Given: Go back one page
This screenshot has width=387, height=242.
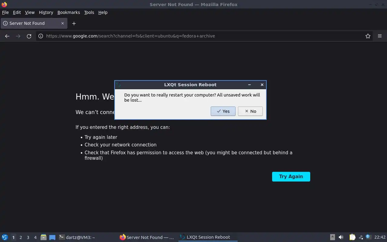Looking at the screenshot, I should coord(7,36).
